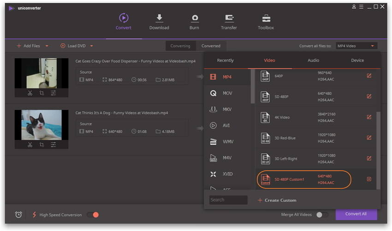The height and width of the screenshot is (231, 392).
Task: Switch to the Converting tab
Action: 180,46
